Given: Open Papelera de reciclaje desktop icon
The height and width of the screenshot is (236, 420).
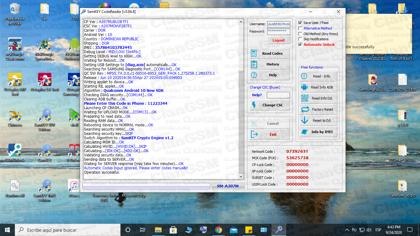Looking at the screenshot, I should tap(15, 14).
